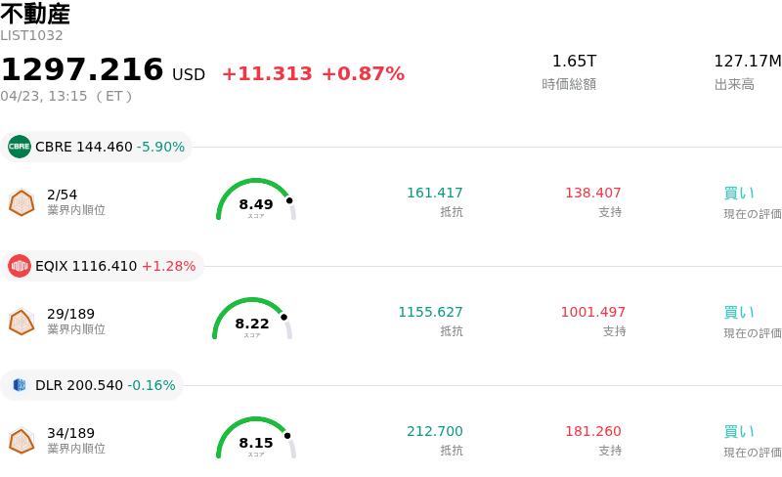Image resolution: width=782 pixels, height=477 pixels.
Task: Click the DLR 8.15 score gauge
Action: [255, 439]
